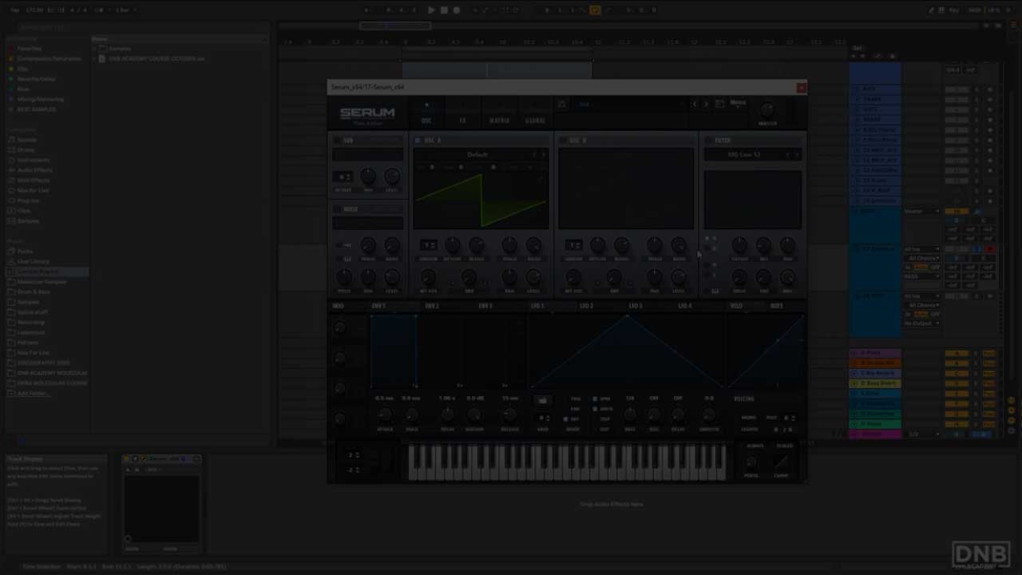Go to next Serum preset

coord(705,104)
